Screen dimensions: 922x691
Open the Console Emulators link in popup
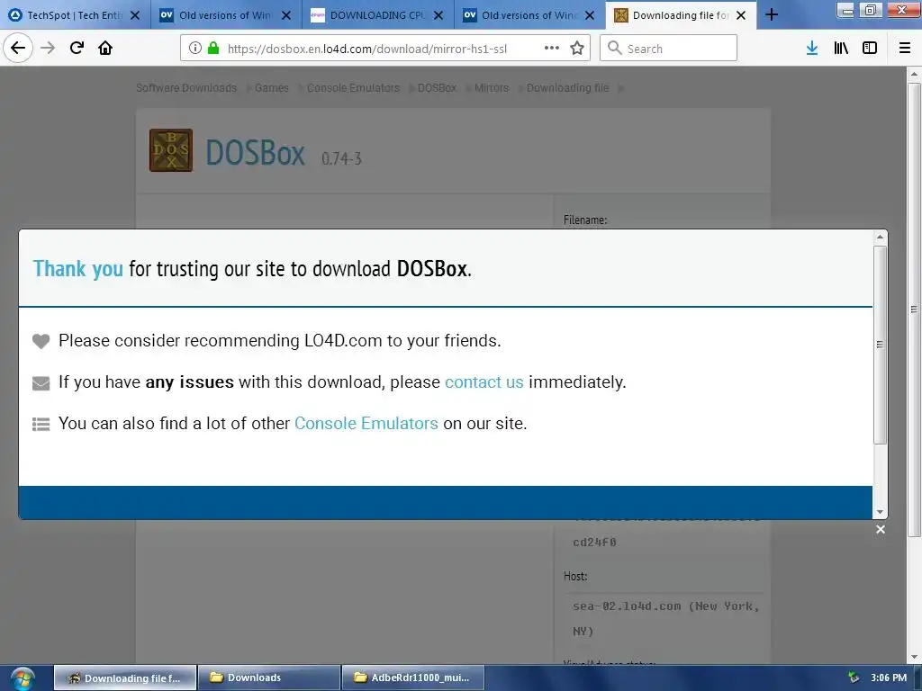pos(366,423)
